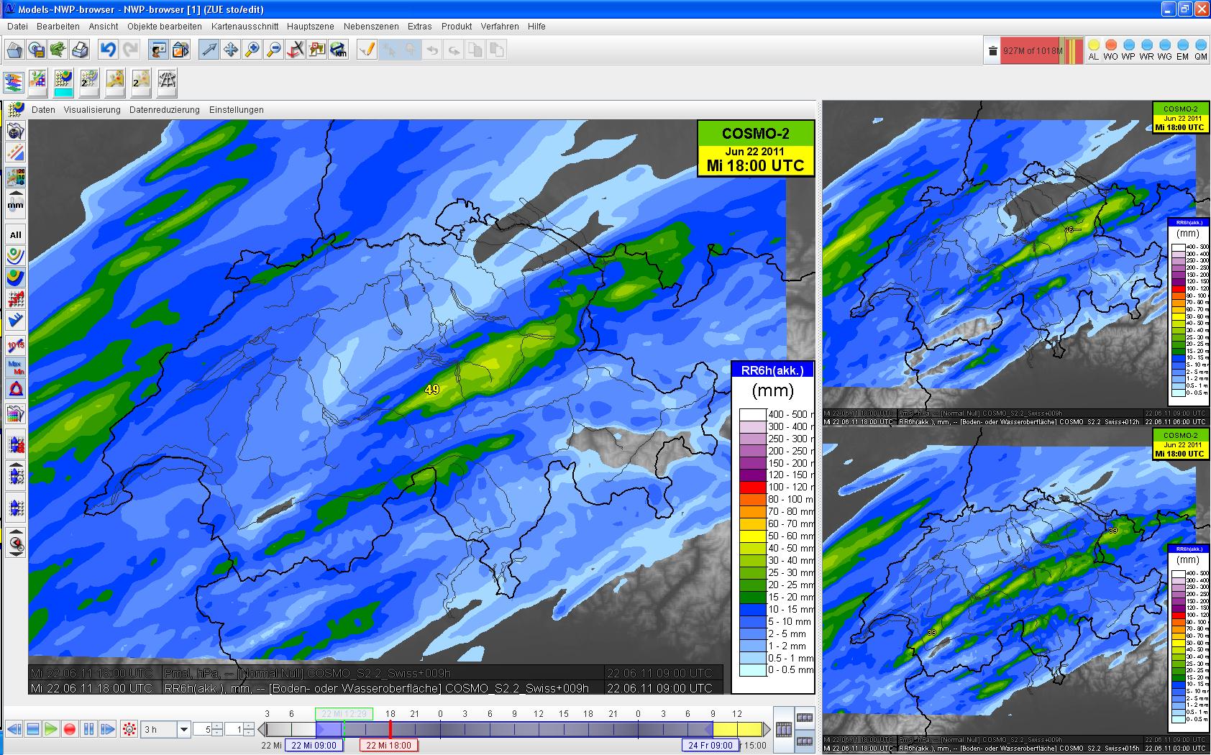
Task: Select the zoom out magnifier tool
Action: pos(273,50)
